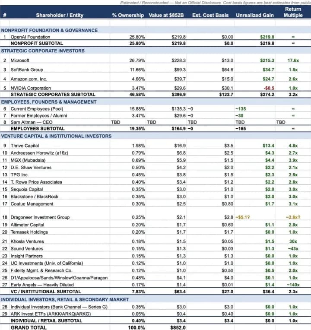Select Khosla Ventures' 30x return multiple
Viewport: 311px width, 330px height.
coord(293,241)
